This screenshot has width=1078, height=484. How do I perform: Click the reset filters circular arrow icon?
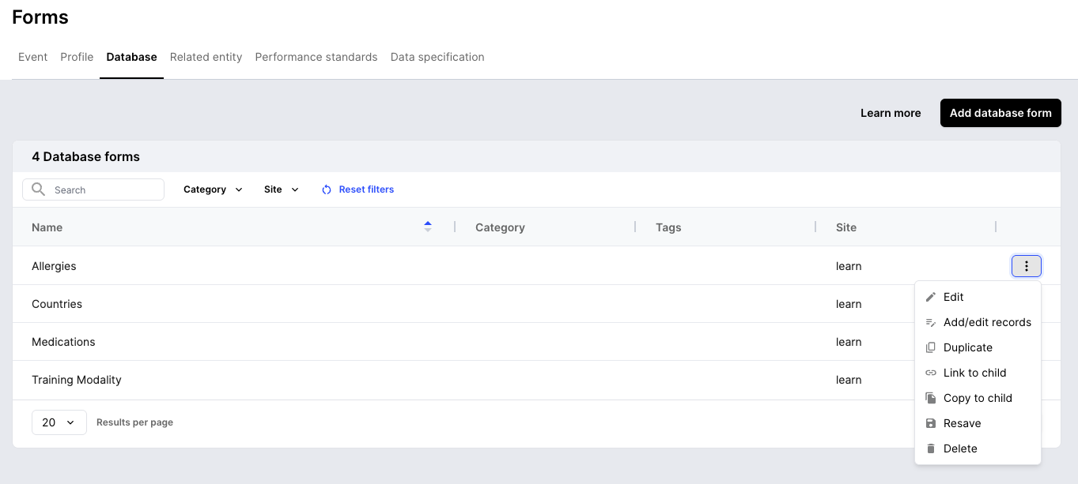(327, 189)
